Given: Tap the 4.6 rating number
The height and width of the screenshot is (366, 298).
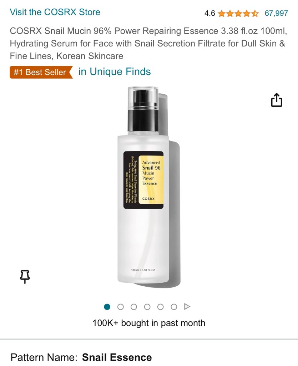Looking at the screenshot, I should point(210,13).
